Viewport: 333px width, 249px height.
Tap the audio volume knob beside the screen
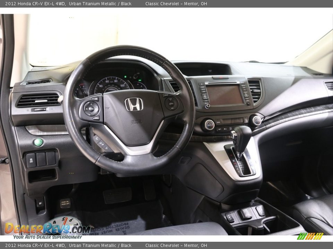point(207,106)
